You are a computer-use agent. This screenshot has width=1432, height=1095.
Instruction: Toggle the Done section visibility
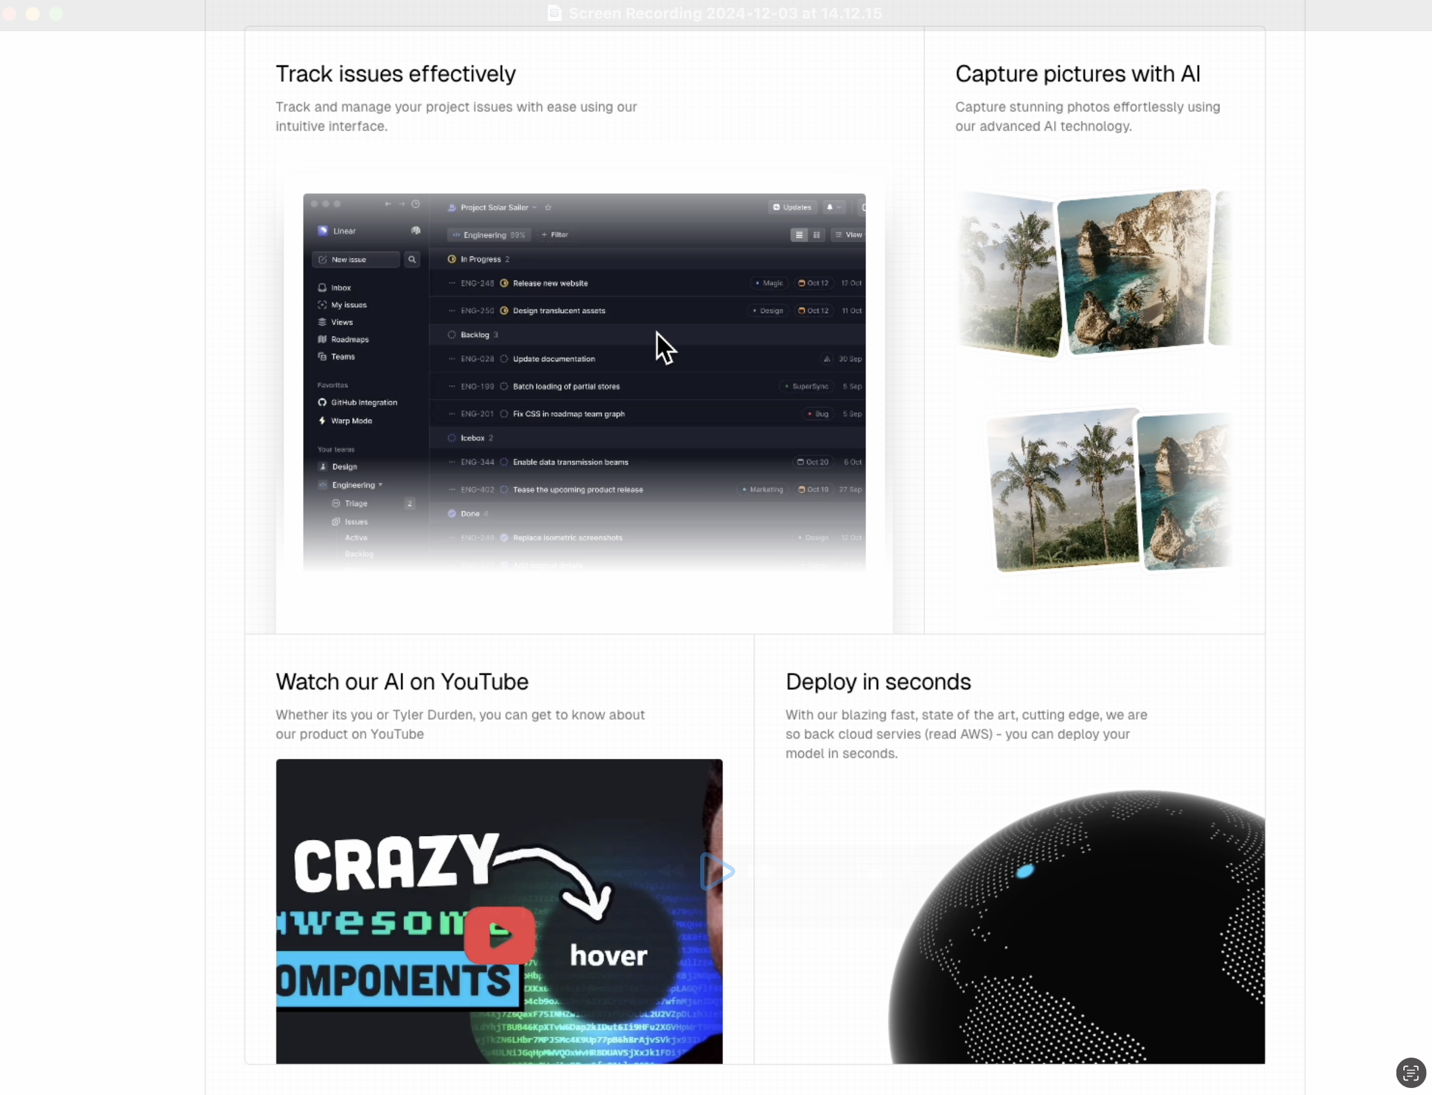(470, 514)
